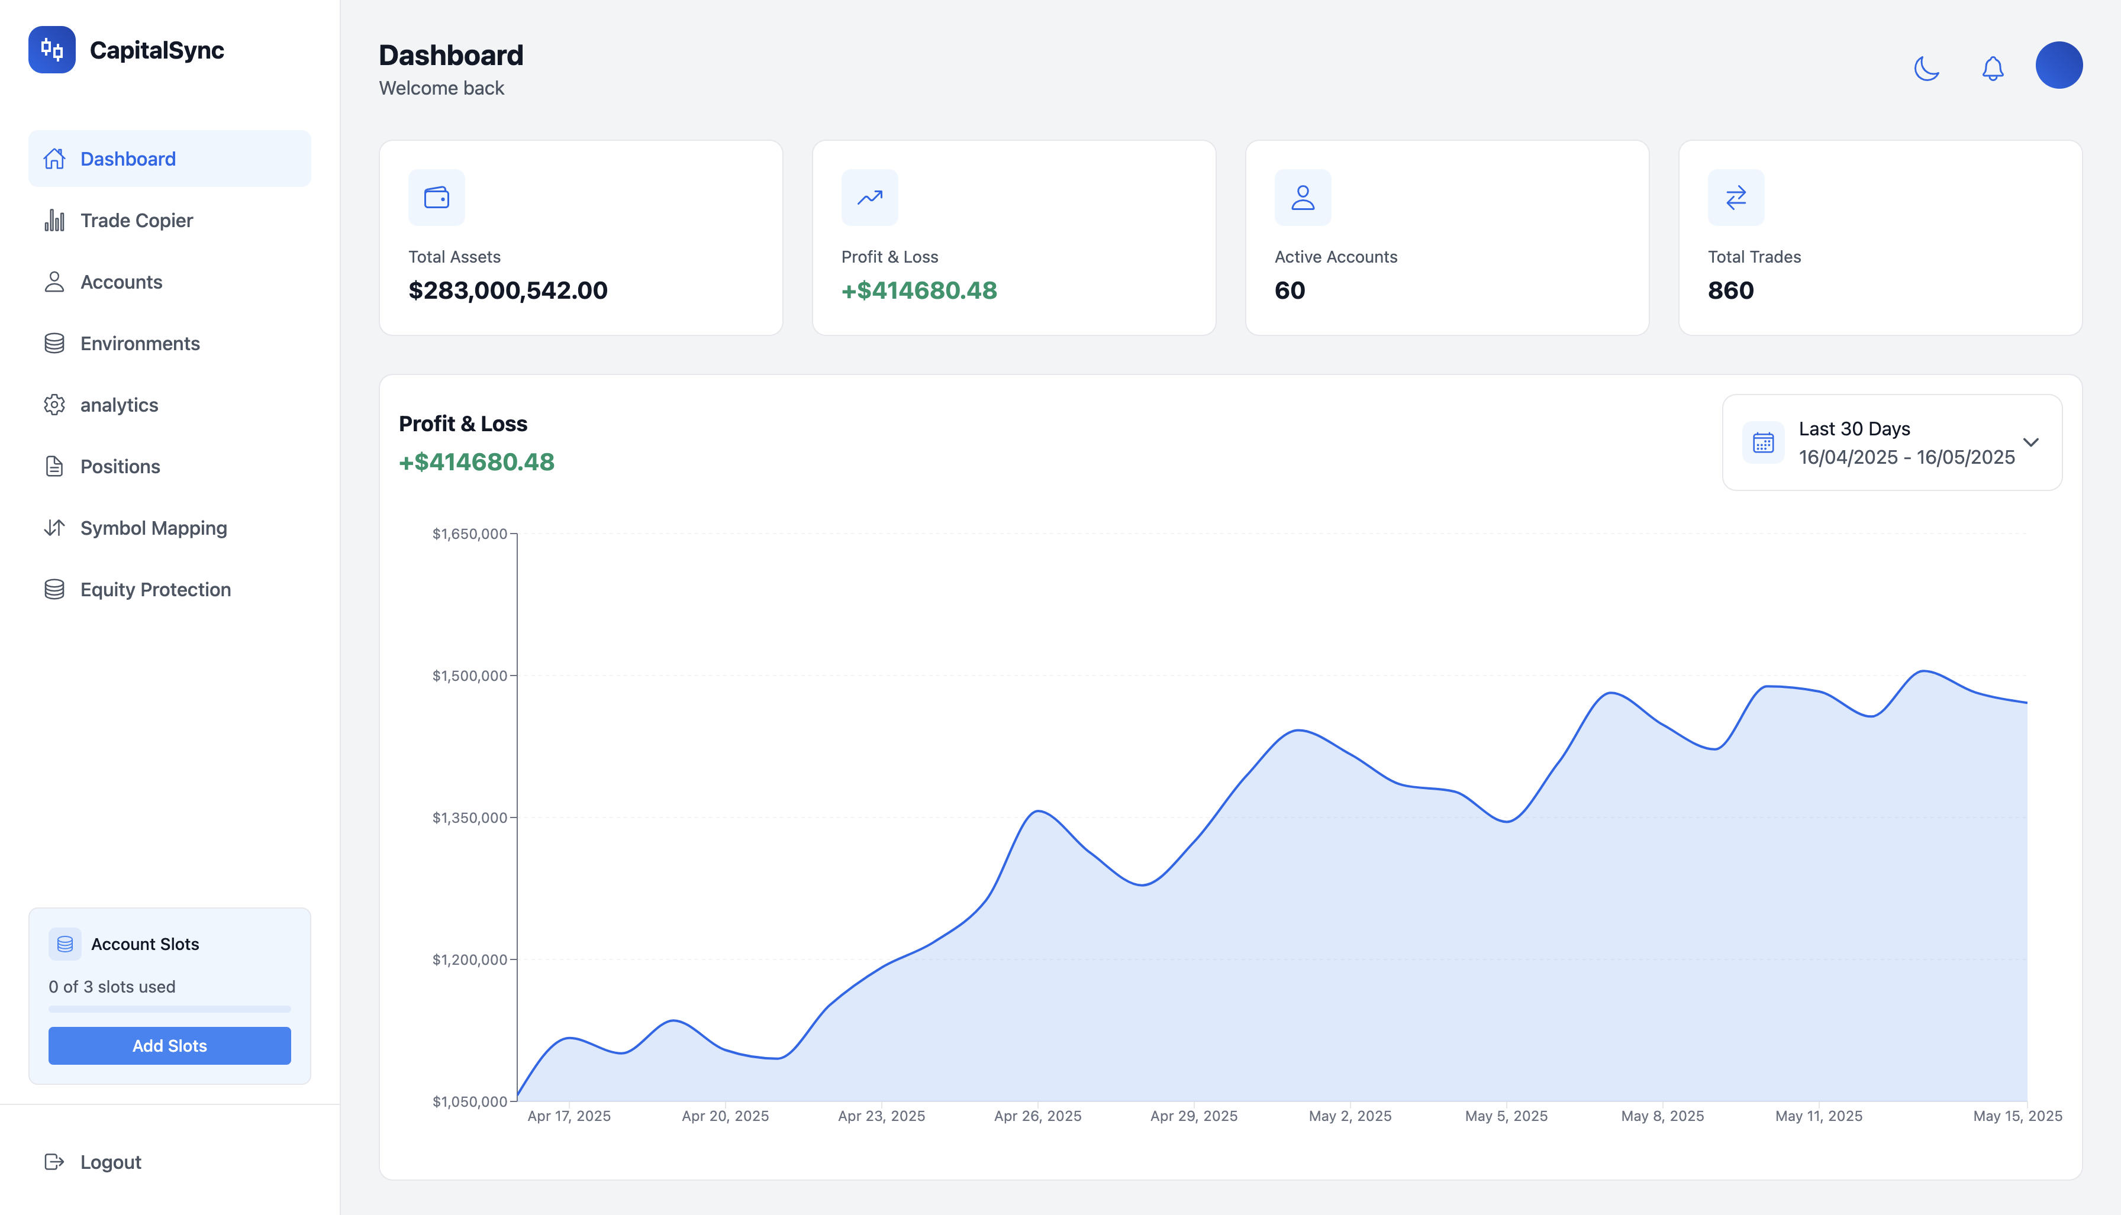Select the Symbol Mapping sidebar icon
This screenshot has width=2121, height=1215.
tap(54, 528)
